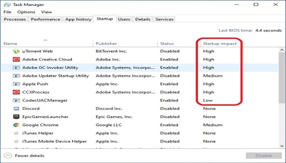
Task: Switch to the Users tab
Action: coord(124,19)
